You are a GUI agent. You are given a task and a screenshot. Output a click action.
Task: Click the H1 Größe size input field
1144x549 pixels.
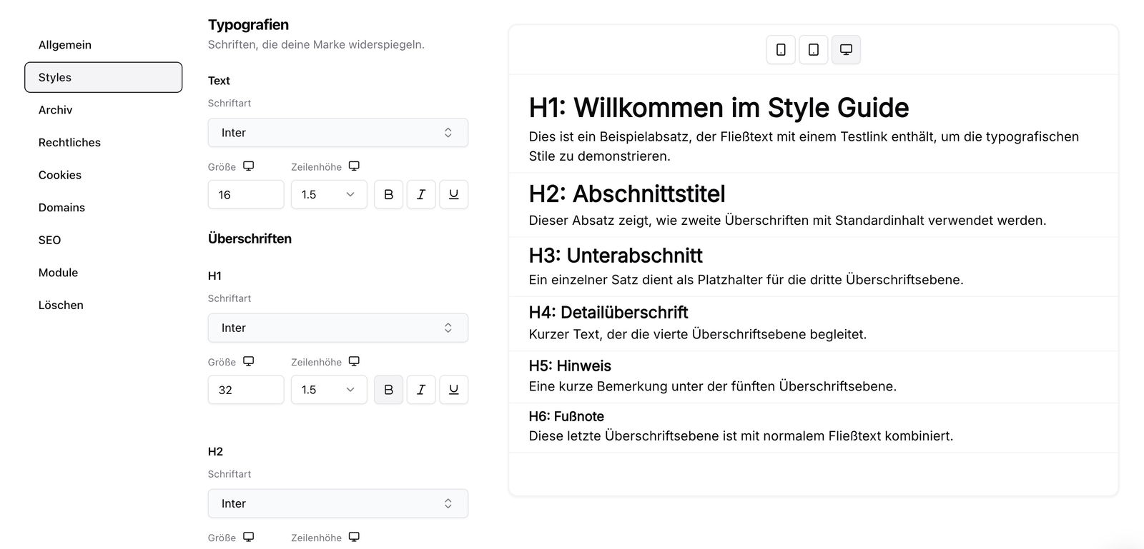click(x=245, y=390)
